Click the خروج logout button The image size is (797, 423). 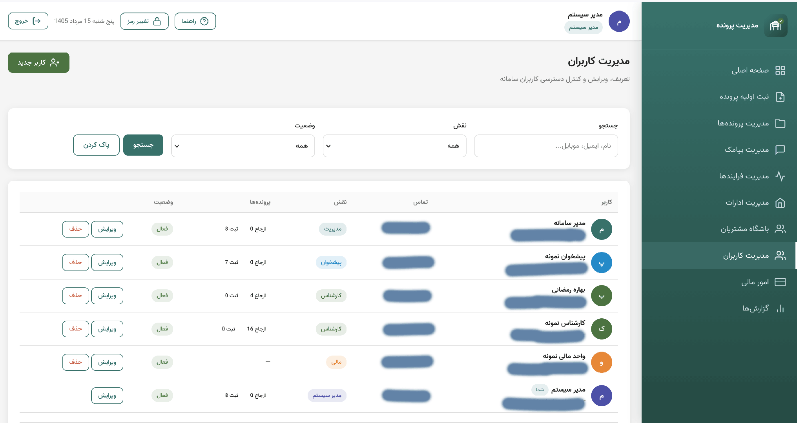28,21
